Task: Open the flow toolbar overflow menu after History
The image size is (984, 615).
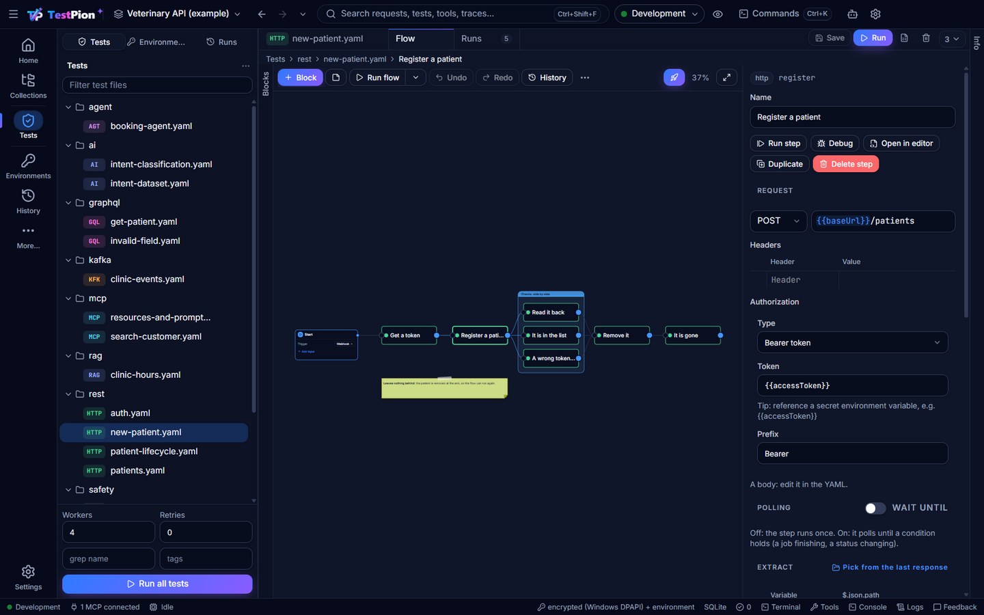Action: (x=584, y=77)
